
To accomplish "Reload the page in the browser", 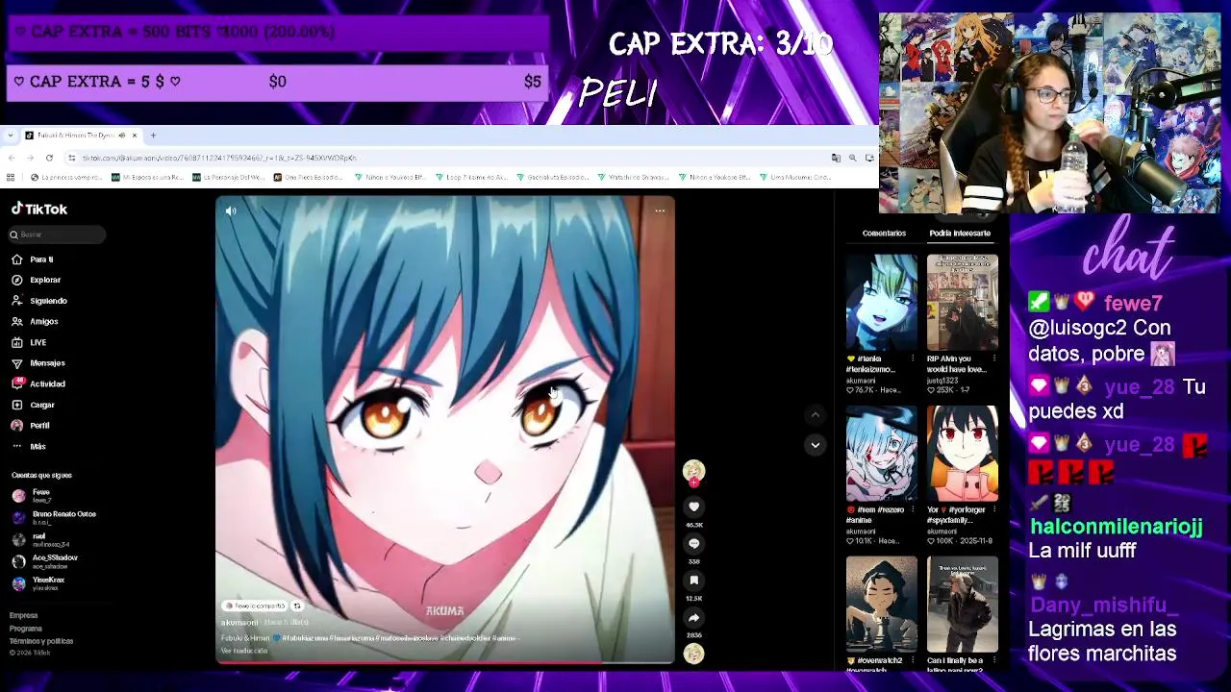I will coord(49,158).
